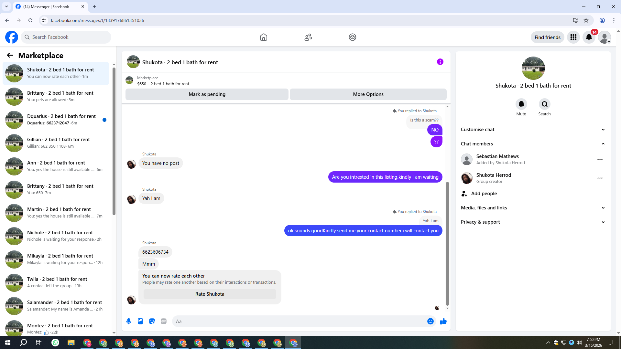Click the Sebastian Mathews member name
Image resolution: width=621 pixels, height=349 pixels.
click(497, 156)
